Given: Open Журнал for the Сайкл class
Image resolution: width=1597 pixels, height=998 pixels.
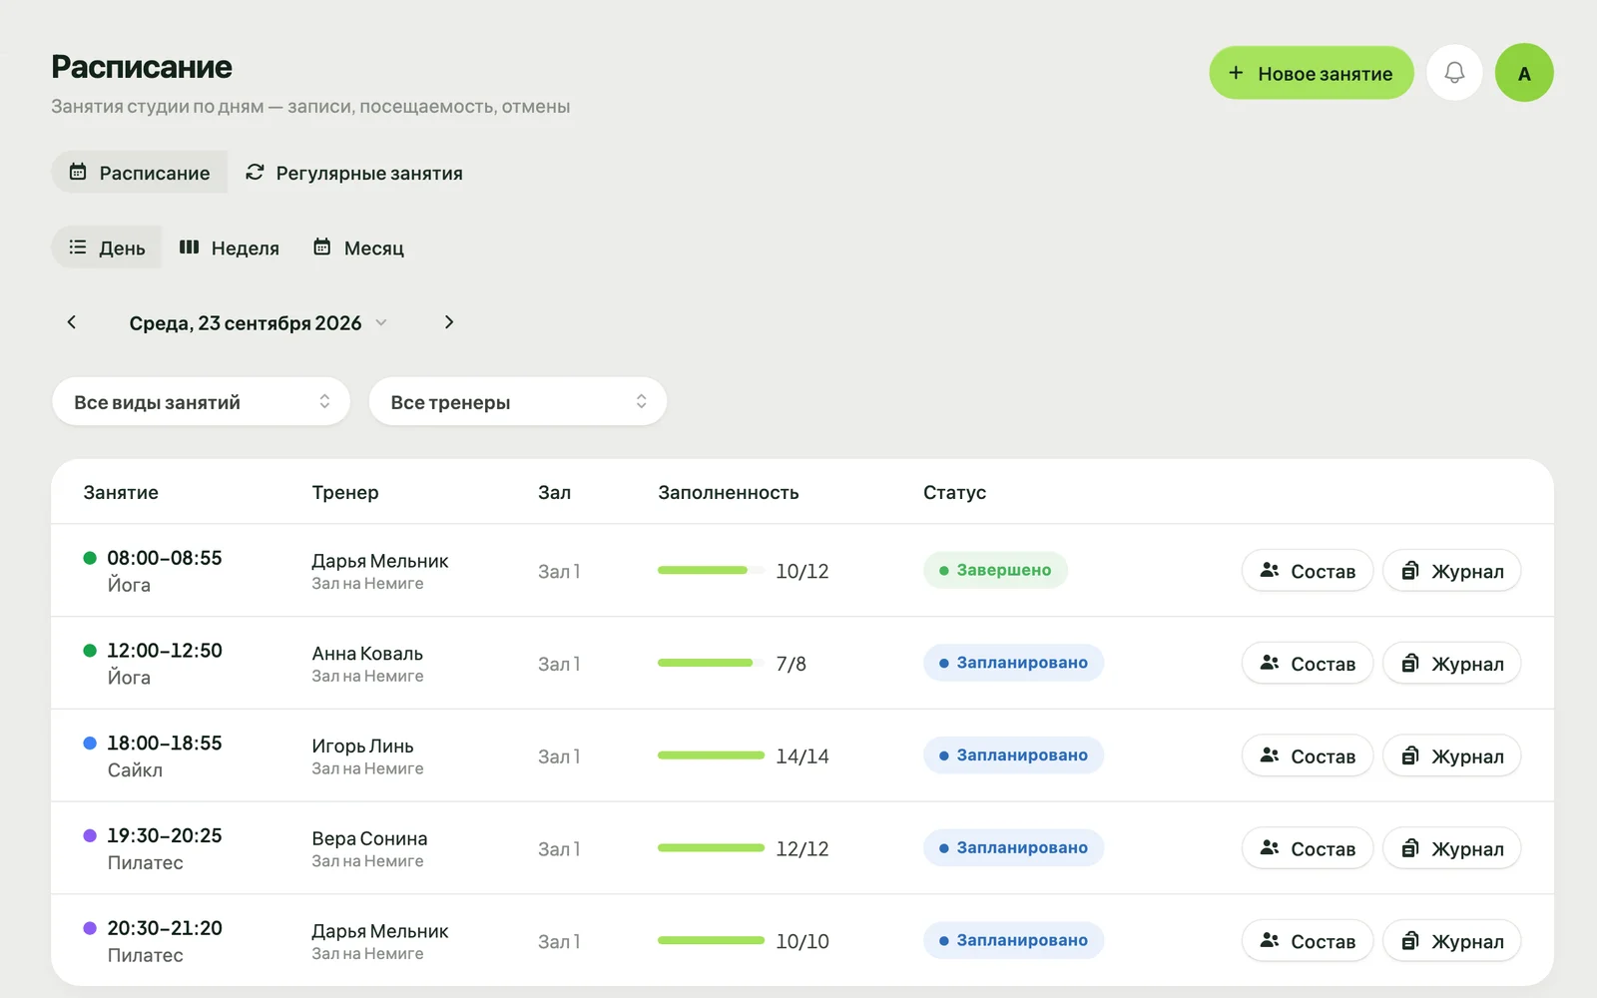Looking at the screenshot, I should 1452,756.
